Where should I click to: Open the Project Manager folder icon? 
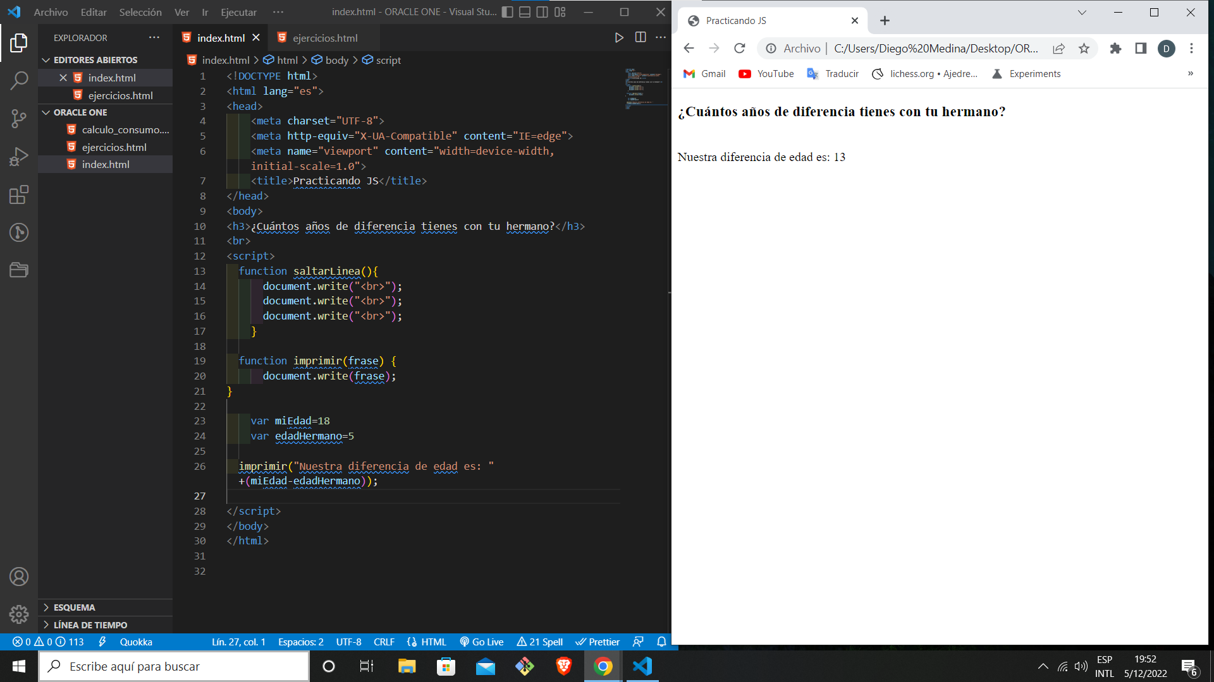19,270
